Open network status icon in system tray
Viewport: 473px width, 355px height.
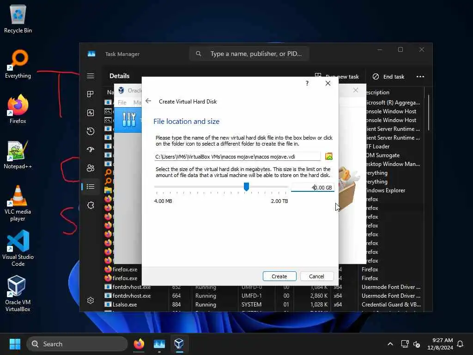coord(405,344)
